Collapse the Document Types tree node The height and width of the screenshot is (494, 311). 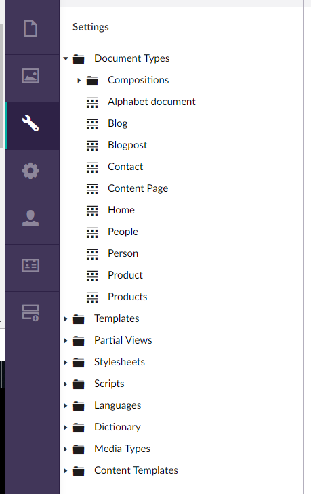click(x=66, y=58)
